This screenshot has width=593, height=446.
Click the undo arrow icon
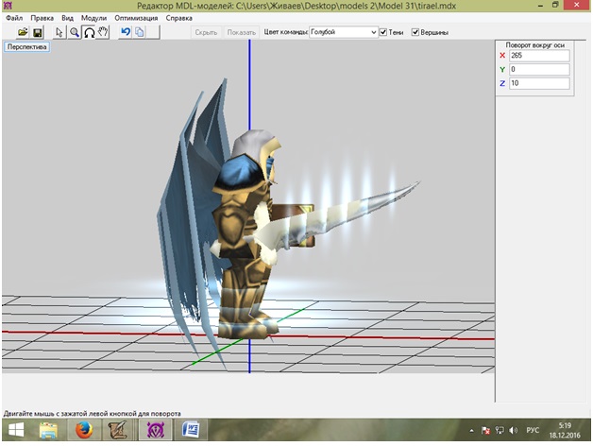click(x=126, y=32)
